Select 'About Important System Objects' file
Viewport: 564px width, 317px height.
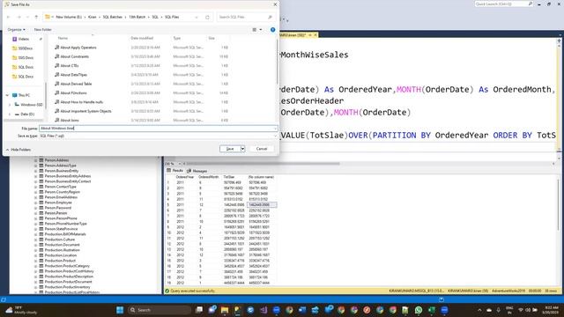[85, 111]
